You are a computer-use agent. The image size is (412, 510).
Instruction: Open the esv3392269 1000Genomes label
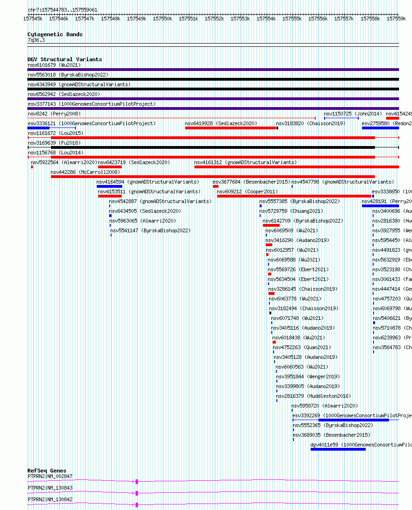click(x=352, y=416)
